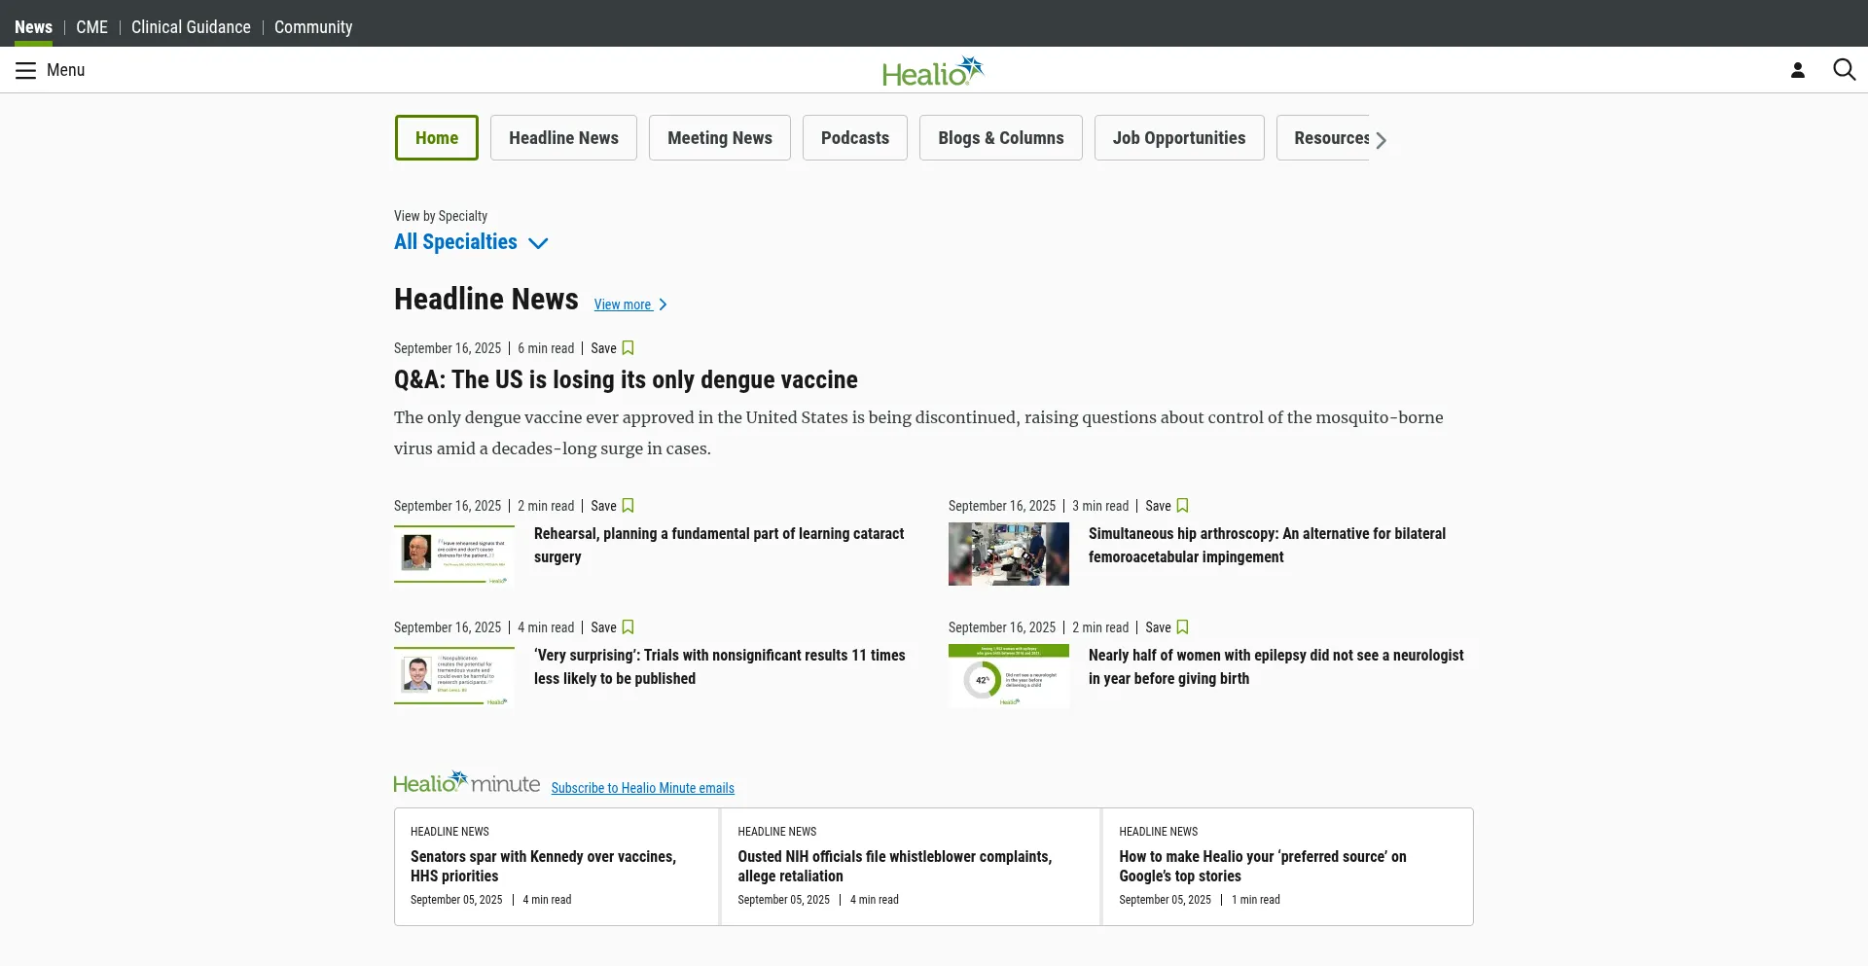This screenshot has width=1868, height=966.
Task: Click the hip arthroscopy surgery photo thumbnail
Action: 1009,554
